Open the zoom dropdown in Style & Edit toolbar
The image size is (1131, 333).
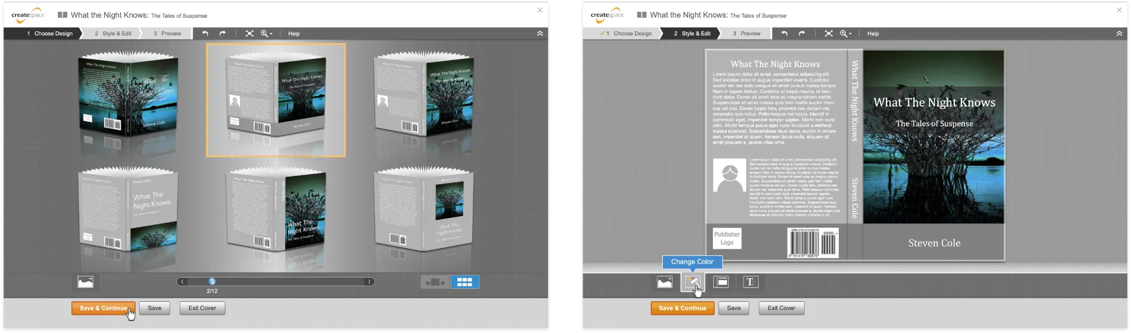click(x=846, y=34)
